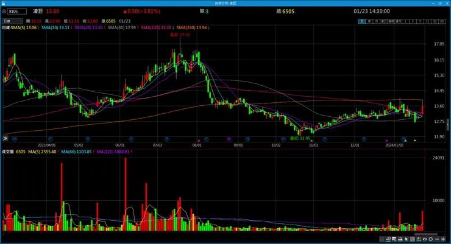Click the pink triangle marker near 08/01
The height and width of the screenshot is (244, 451).
[x=199, y=141]
